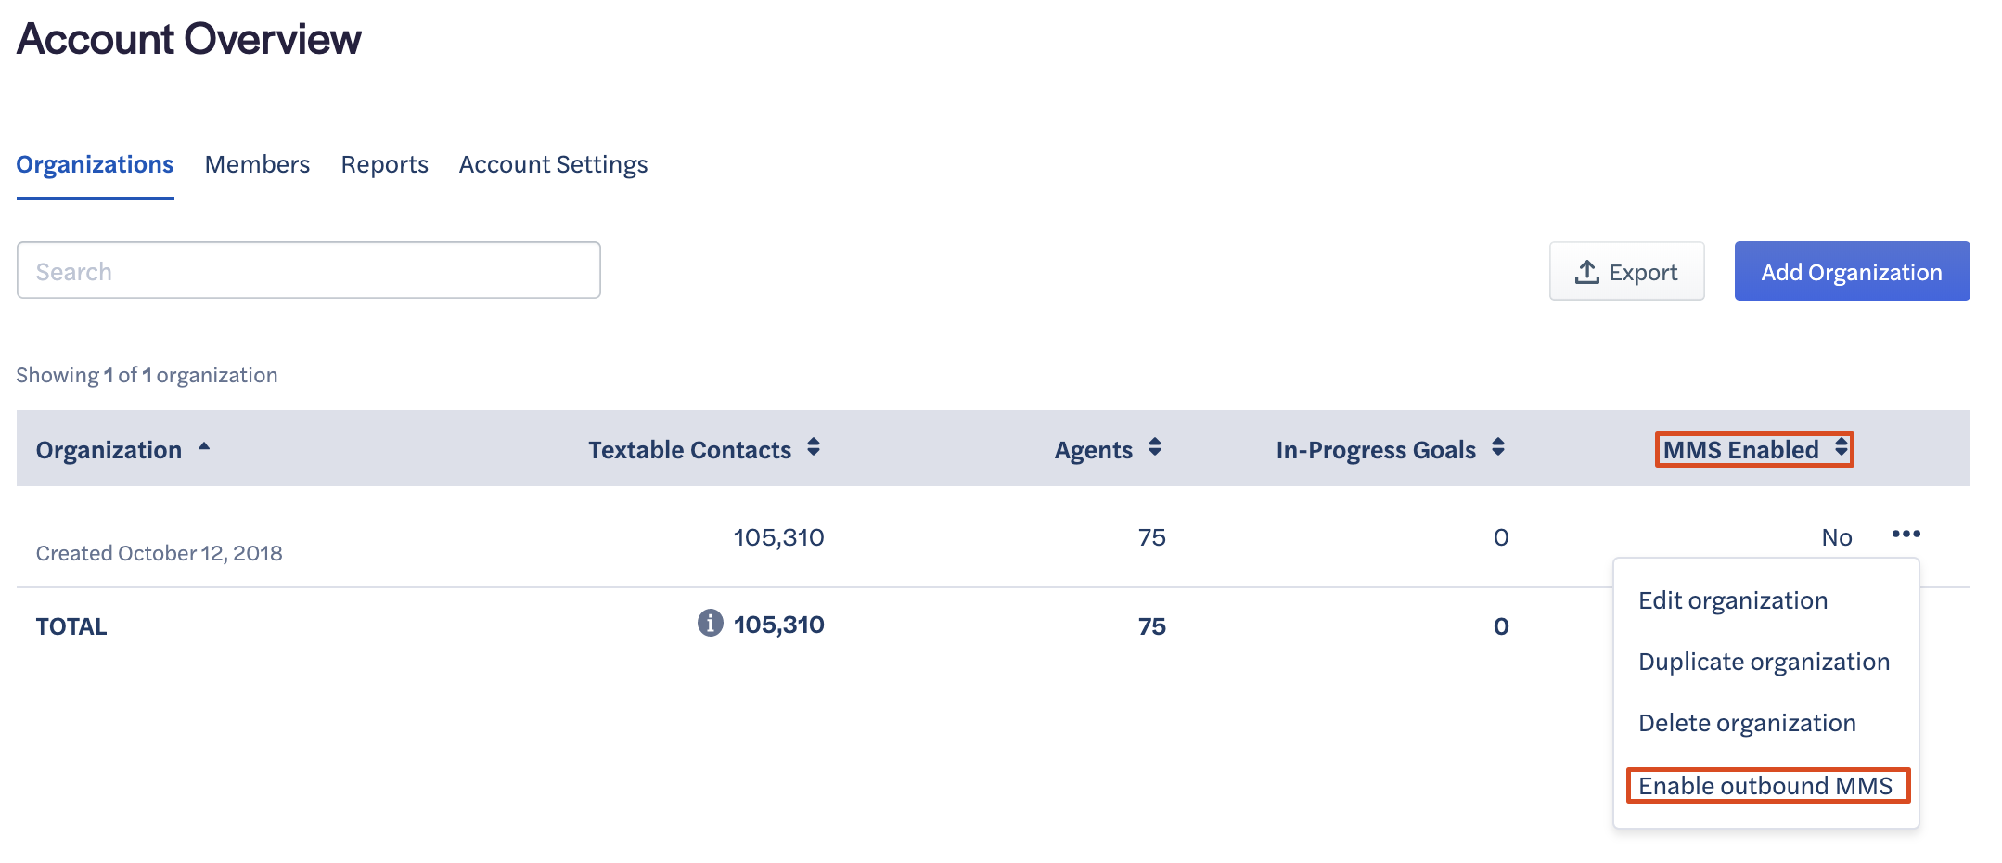Sort by Organization column arrow
Image resolution: width=2002 pixels, height=863 pixels.
(x=204, y=447)
